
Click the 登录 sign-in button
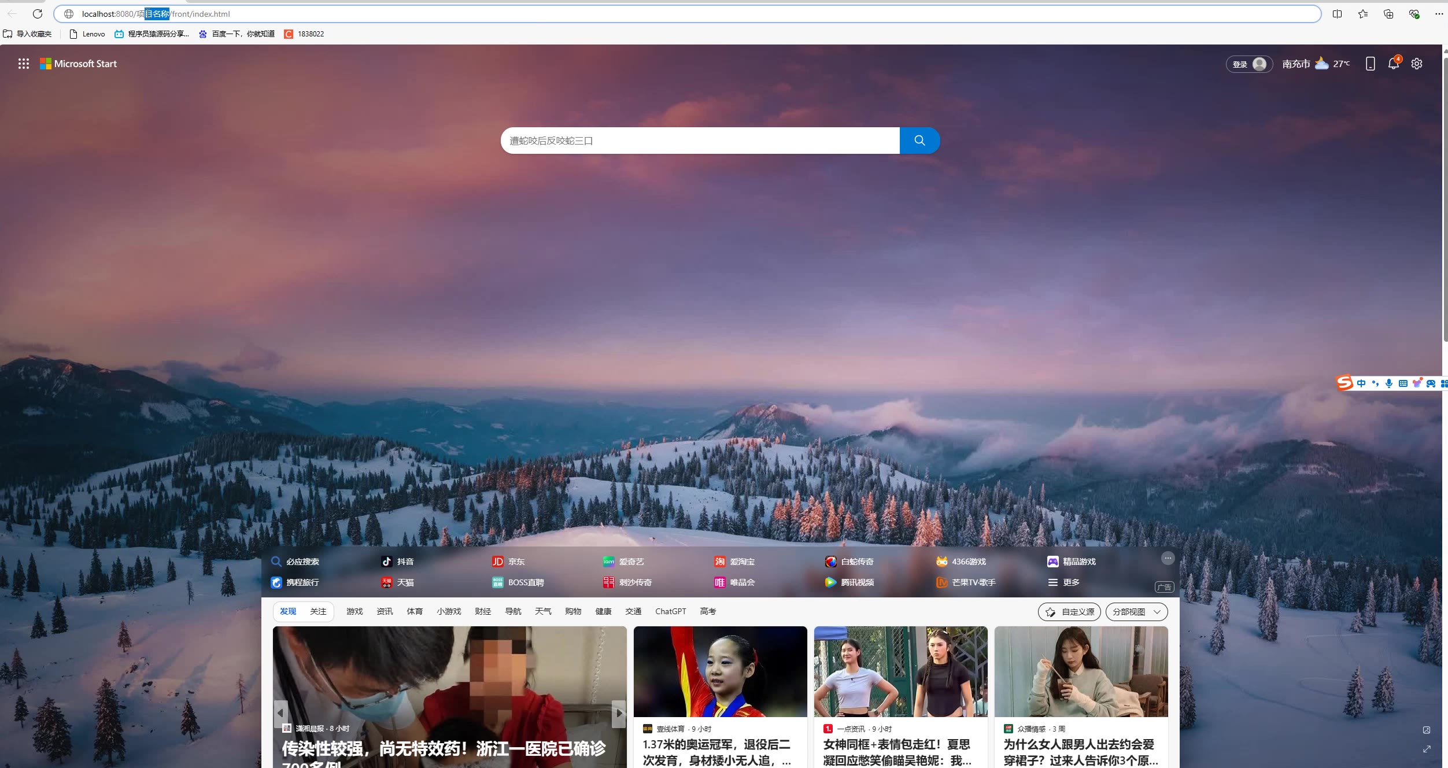pyautogui.click(x=1248, y=64)
